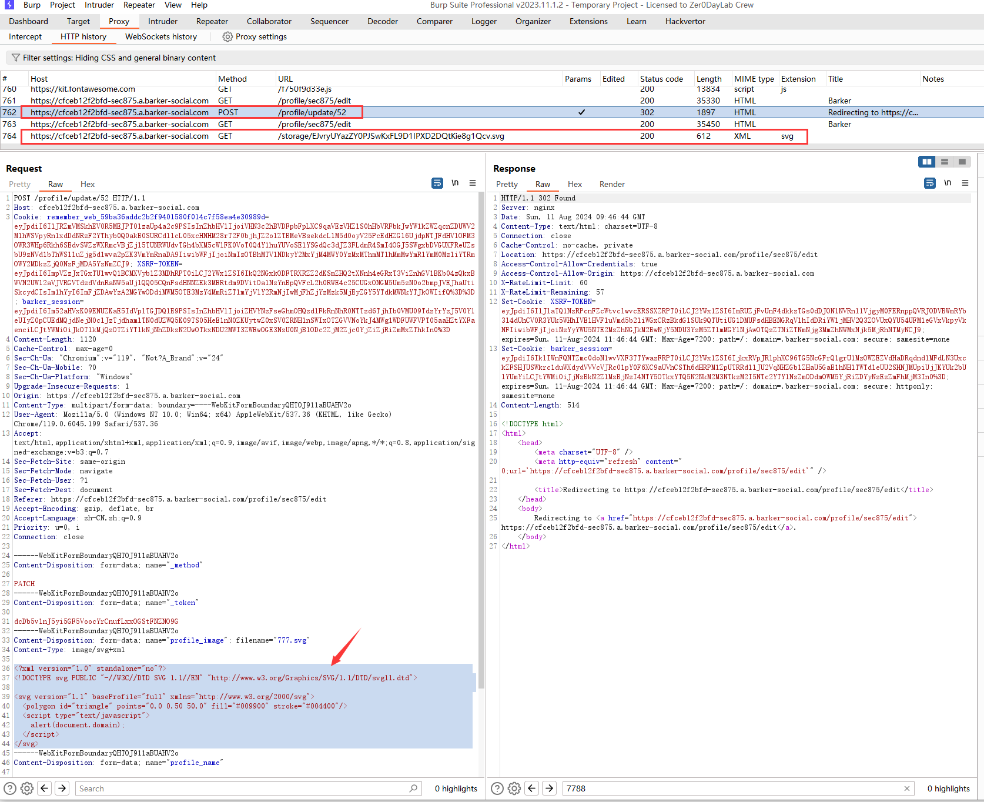Viewport: 984px width, 802px height.
Task: Open Response message editor hamburger menu
Action: coord(965,183)
